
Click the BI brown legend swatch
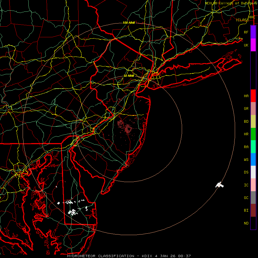tap(253, 210)
